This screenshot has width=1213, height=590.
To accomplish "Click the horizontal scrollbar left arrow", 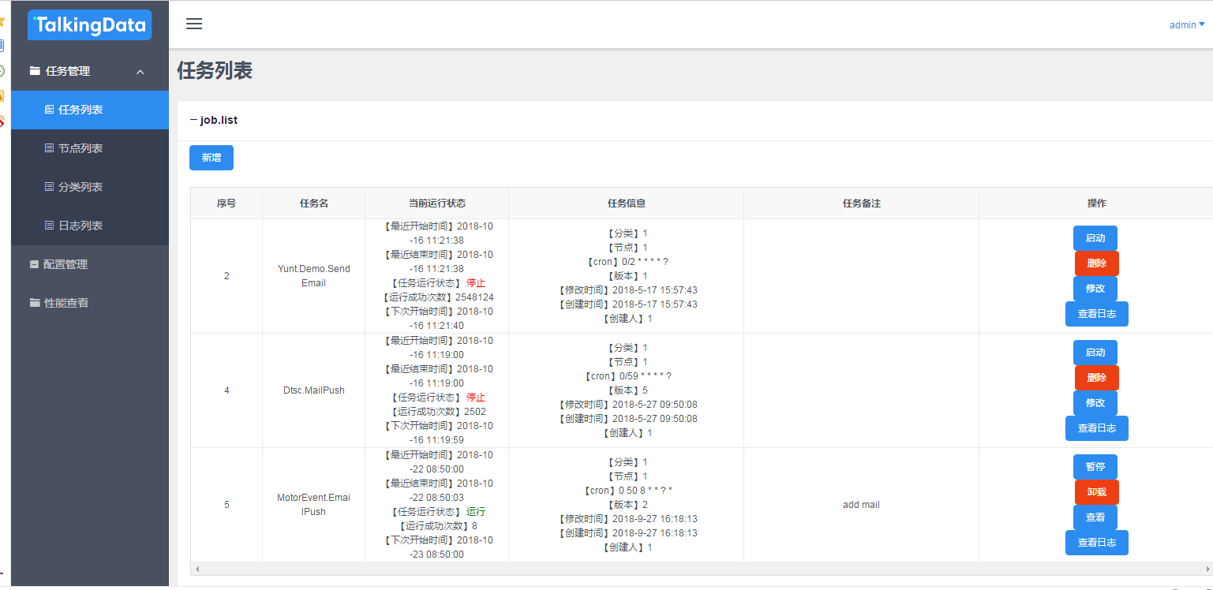I will click(x=197, y=569).
